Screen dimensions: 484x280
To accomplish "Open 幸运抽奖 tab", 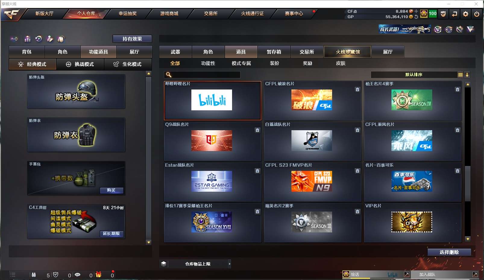I will pyautogui.click(x=128, y=14).
